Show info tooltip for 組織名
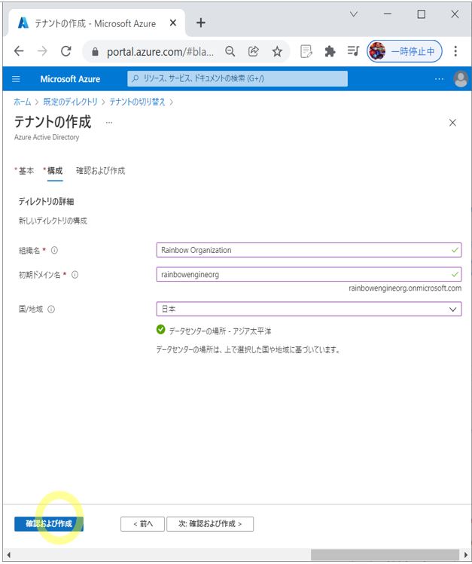 coord(54,250)
